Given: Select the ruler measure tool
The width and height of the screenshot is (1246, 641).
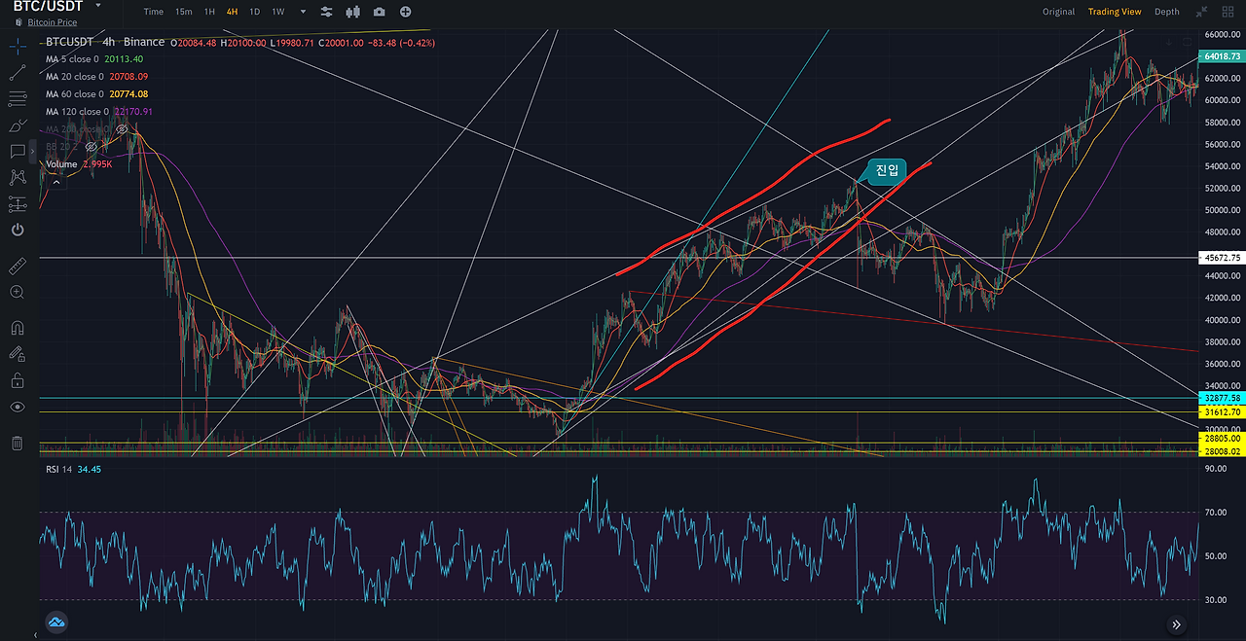Looking at the screenshot, I should (17, 266).
